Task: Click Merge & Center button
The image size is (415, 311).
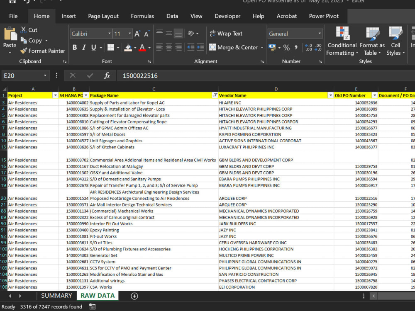Action: (x=233, y=47)
